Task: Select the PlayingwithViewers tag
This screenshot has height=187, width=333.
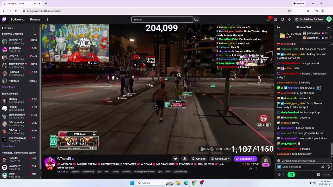Action: pos(144,172)
